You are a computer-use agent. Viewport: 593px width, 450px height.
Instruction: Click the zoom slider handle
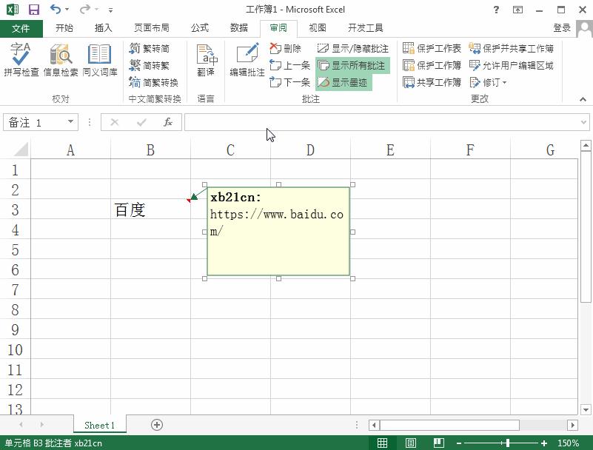click(508, 443)
